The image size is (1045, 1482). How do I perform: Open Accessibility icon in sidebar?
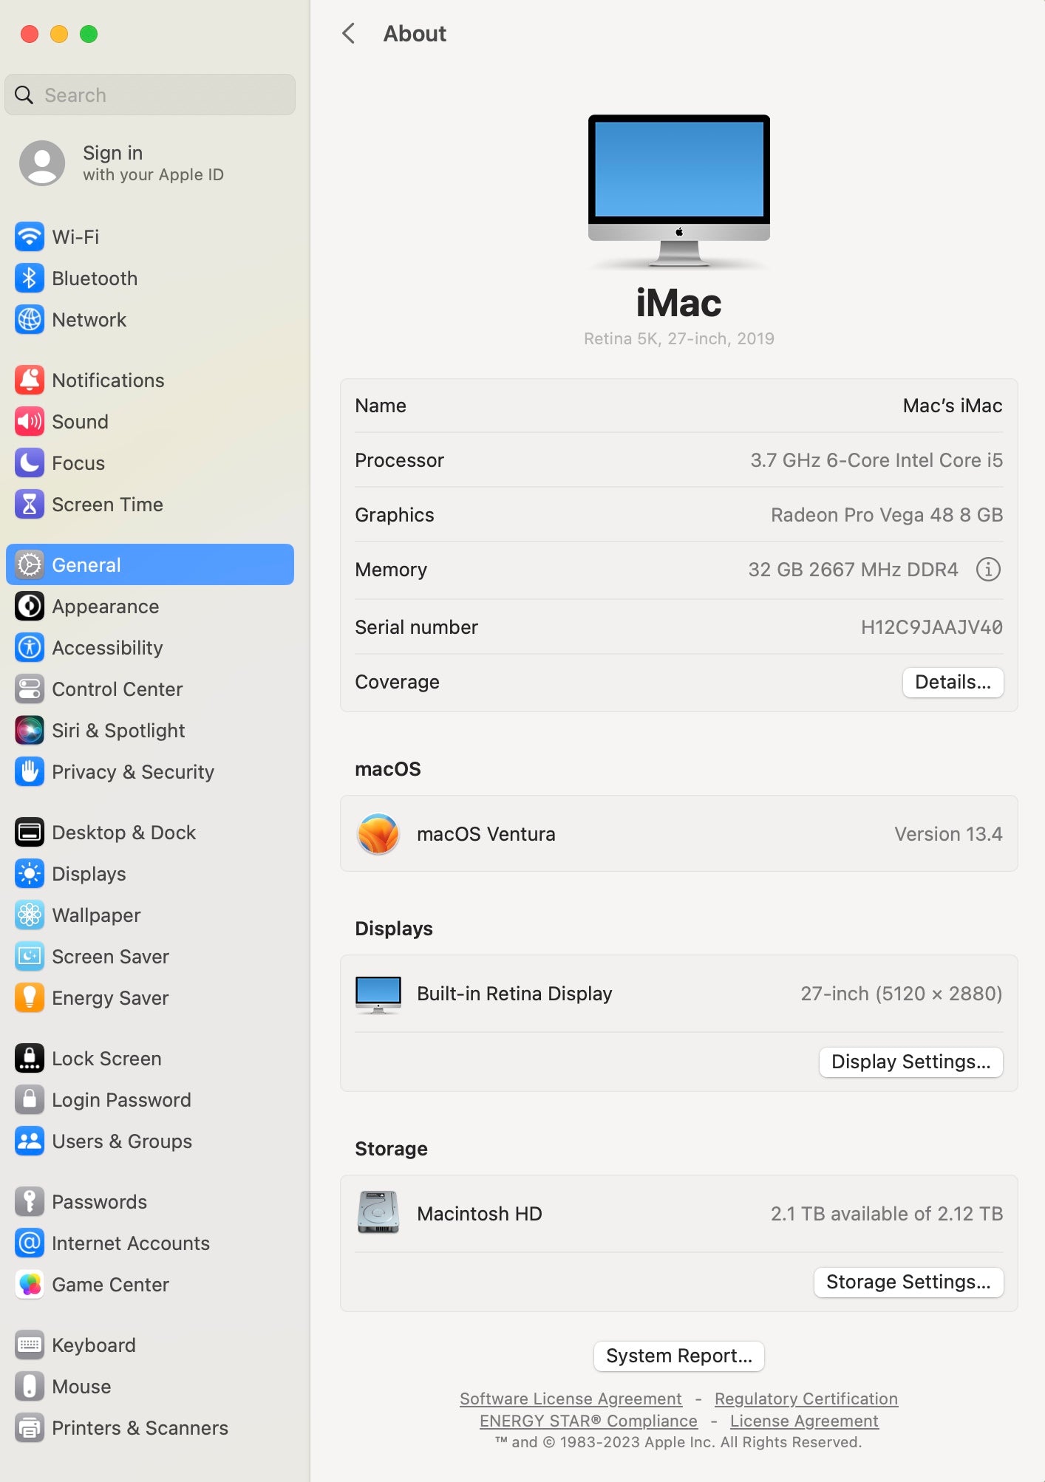point(30,648)
